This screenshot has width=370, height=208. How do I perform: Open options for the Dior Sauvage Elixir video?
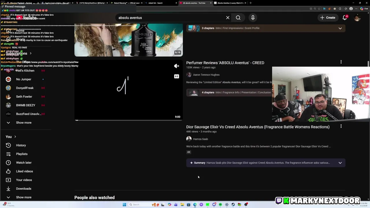[x=341, y=126]
